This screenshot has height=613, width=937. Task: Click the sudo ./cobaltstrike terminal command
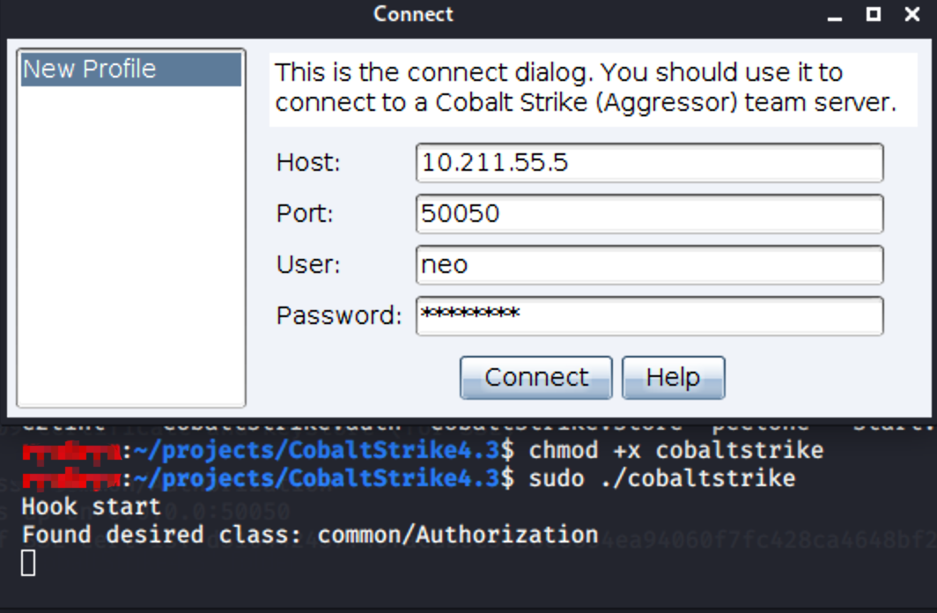[661, 479]
